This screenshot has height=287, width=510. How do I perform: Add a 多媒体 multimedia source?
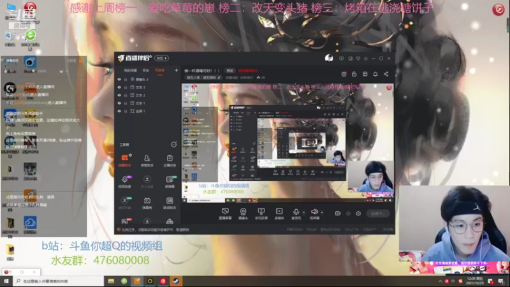point(279,214)
